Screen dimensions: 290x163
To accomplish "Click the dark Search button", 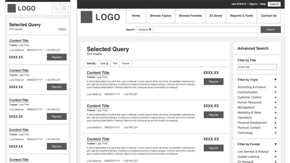I will 270,30.
